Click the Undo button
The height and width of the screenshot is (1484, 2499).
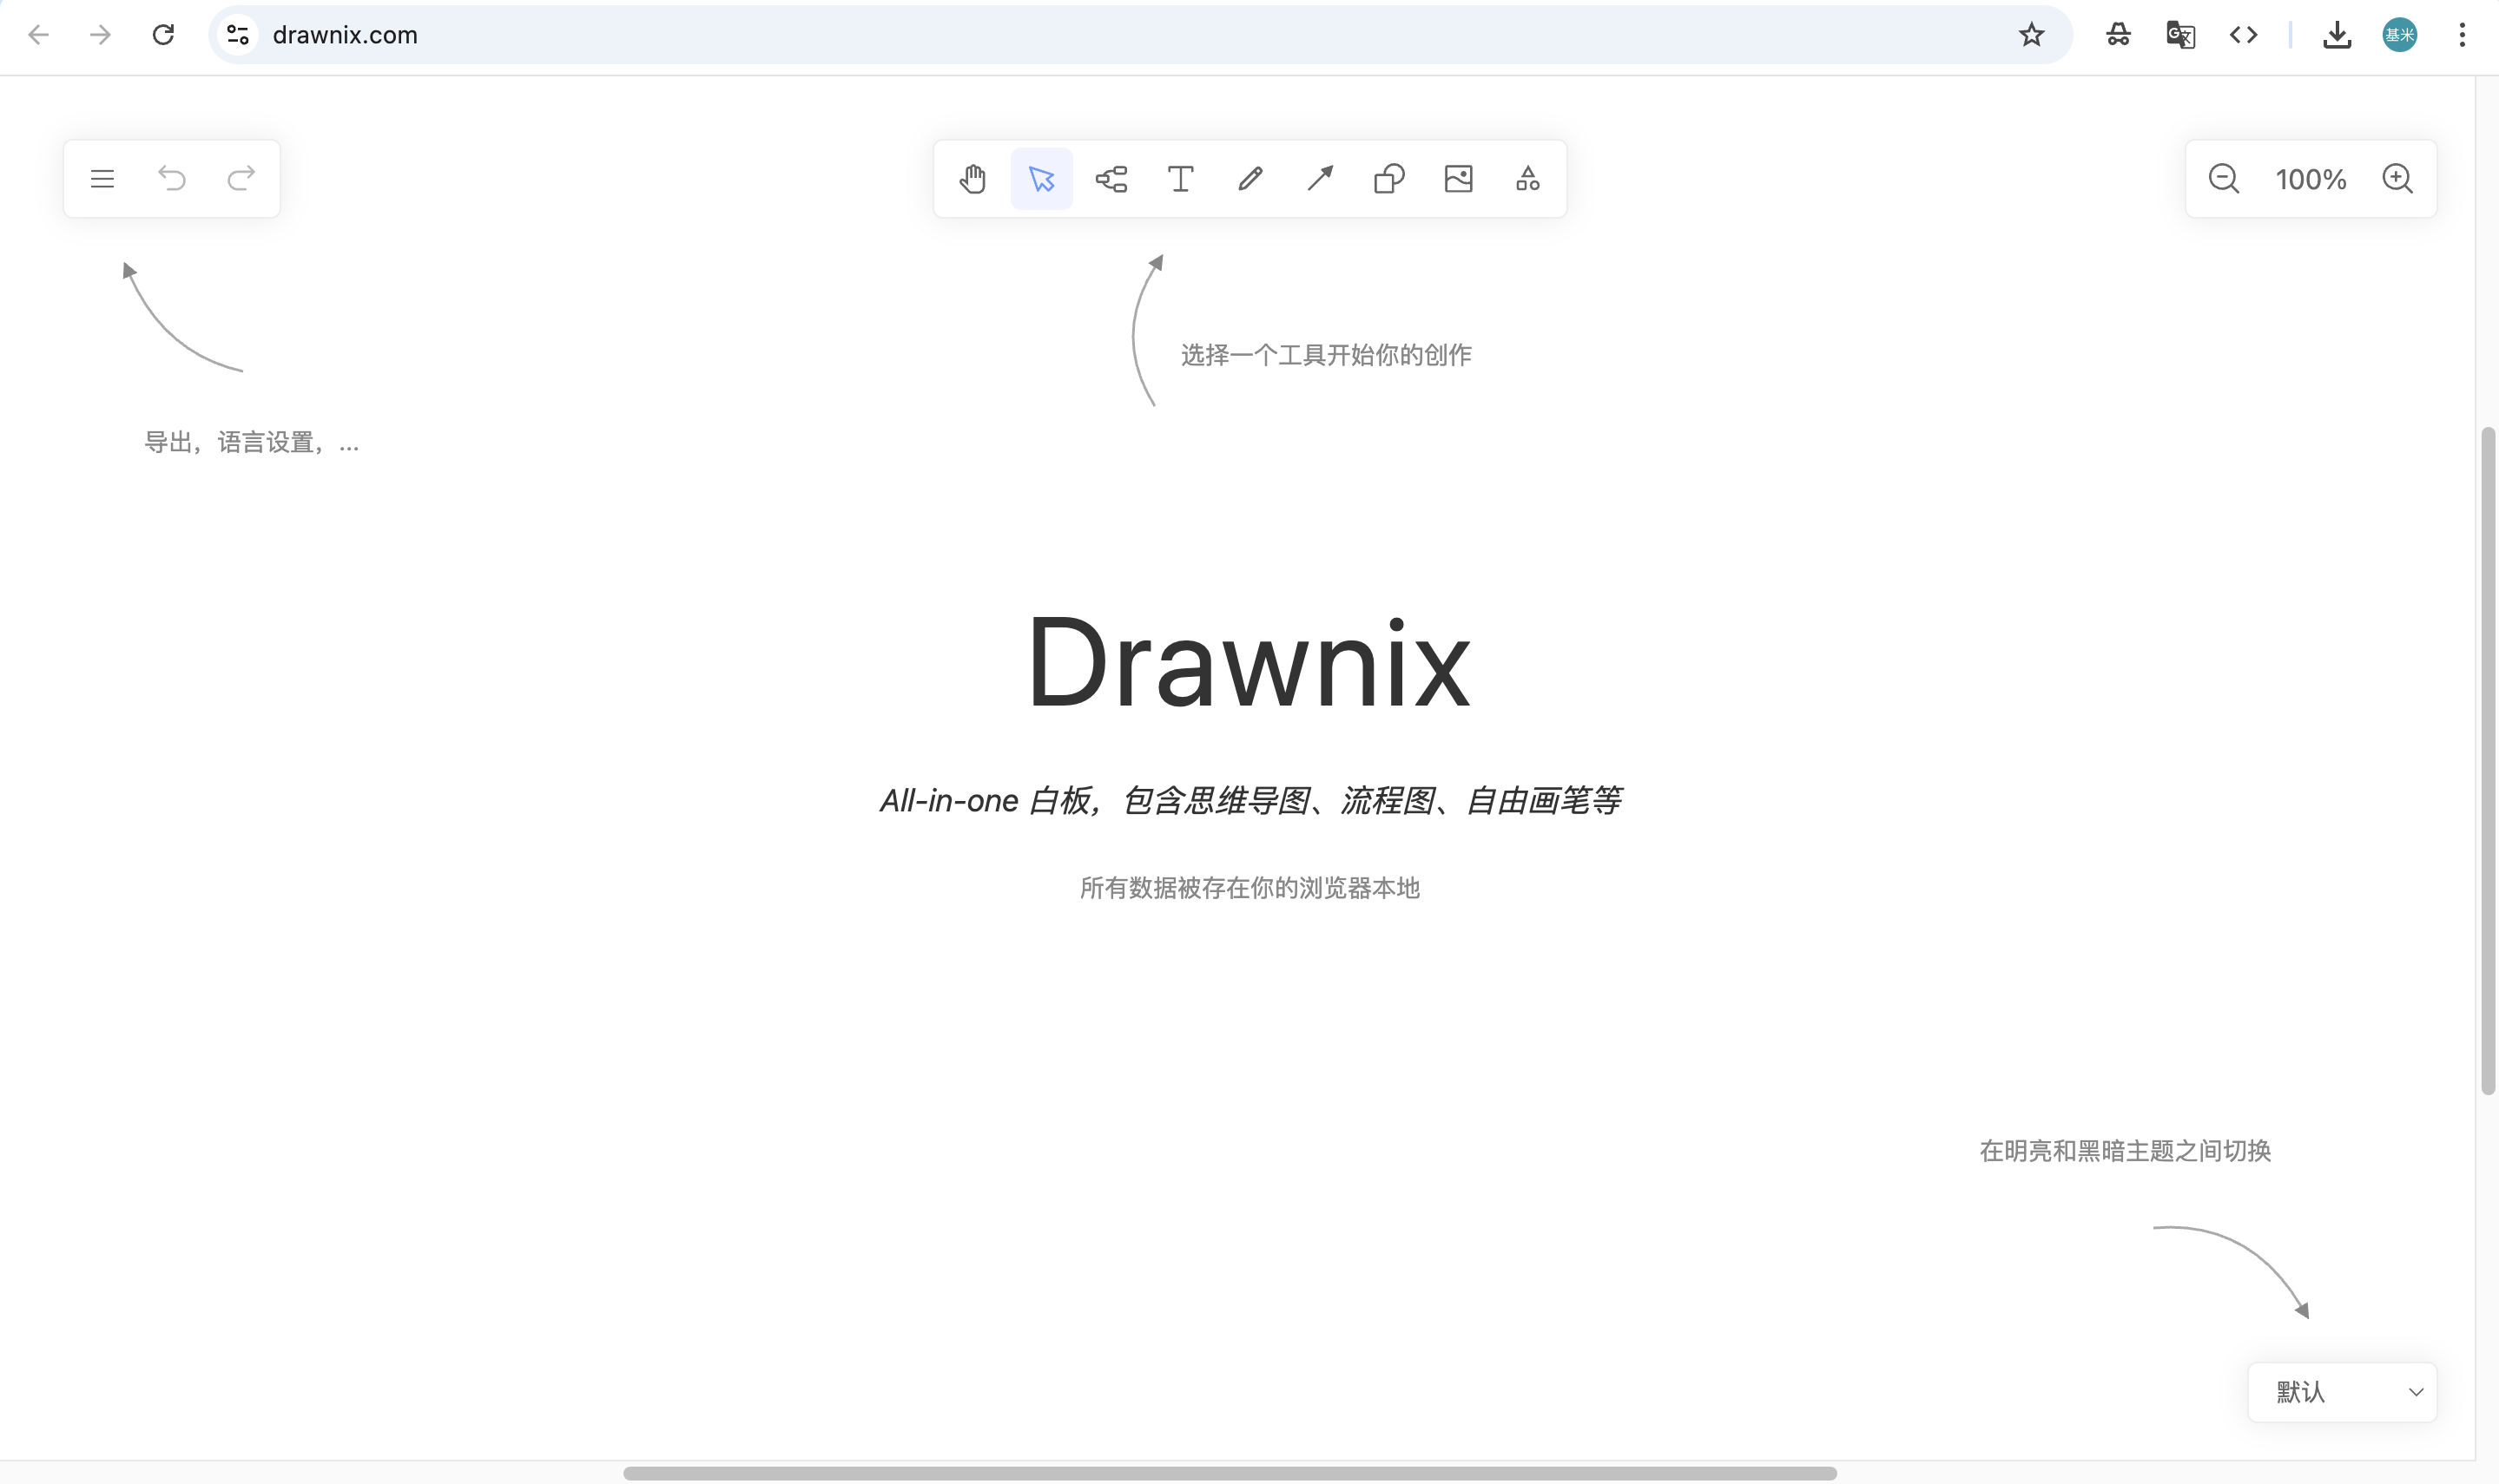172,179
